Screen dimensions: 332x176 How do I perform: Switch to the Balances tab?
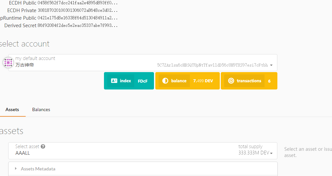[x=41, y=109]
